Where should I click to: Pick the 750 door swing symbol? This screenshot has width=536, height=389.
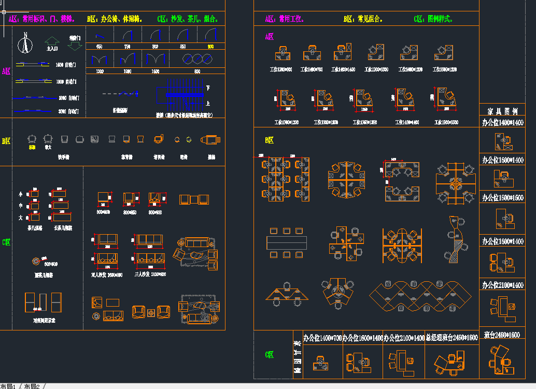pos(128,35)
